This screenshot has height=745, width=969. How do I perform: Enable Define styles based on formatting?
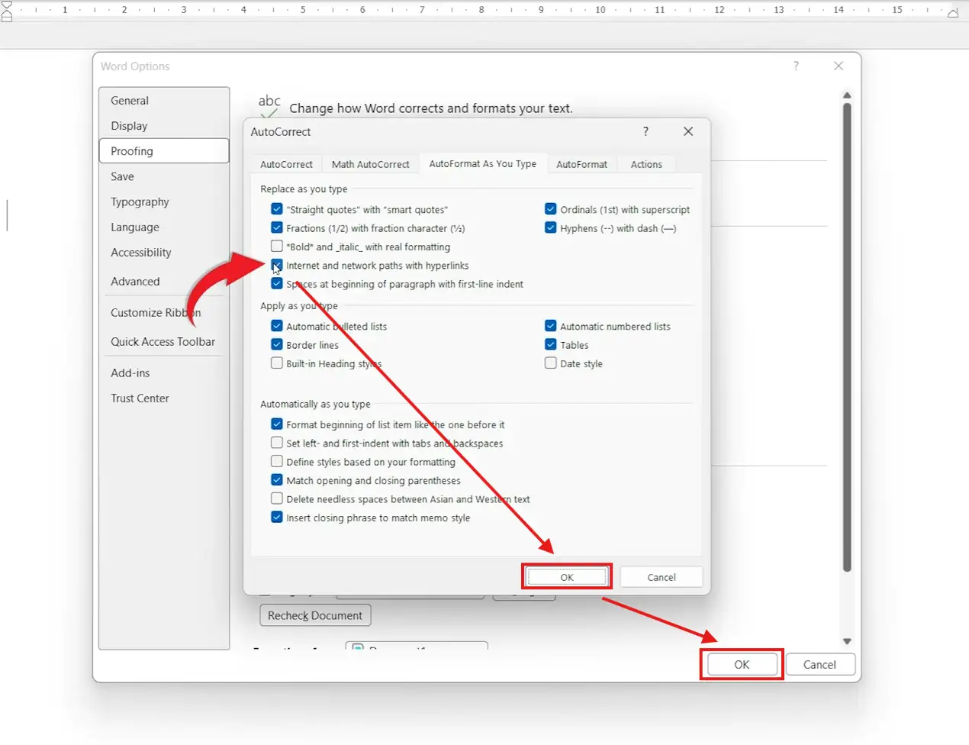click(x=277, y=461)
